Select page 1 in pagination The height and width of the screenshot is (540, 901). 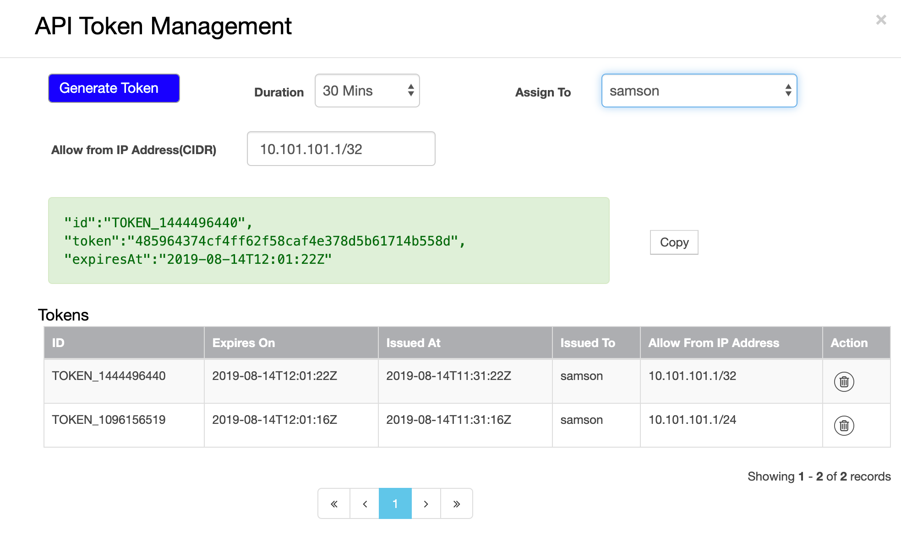coord(395,503)
